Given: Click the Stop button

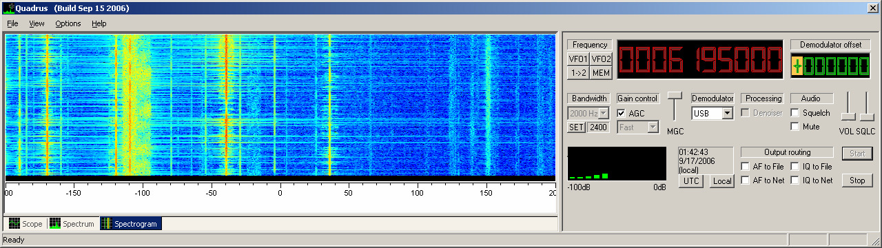Looking at the screenshot, I should click(x=857, y=180).
